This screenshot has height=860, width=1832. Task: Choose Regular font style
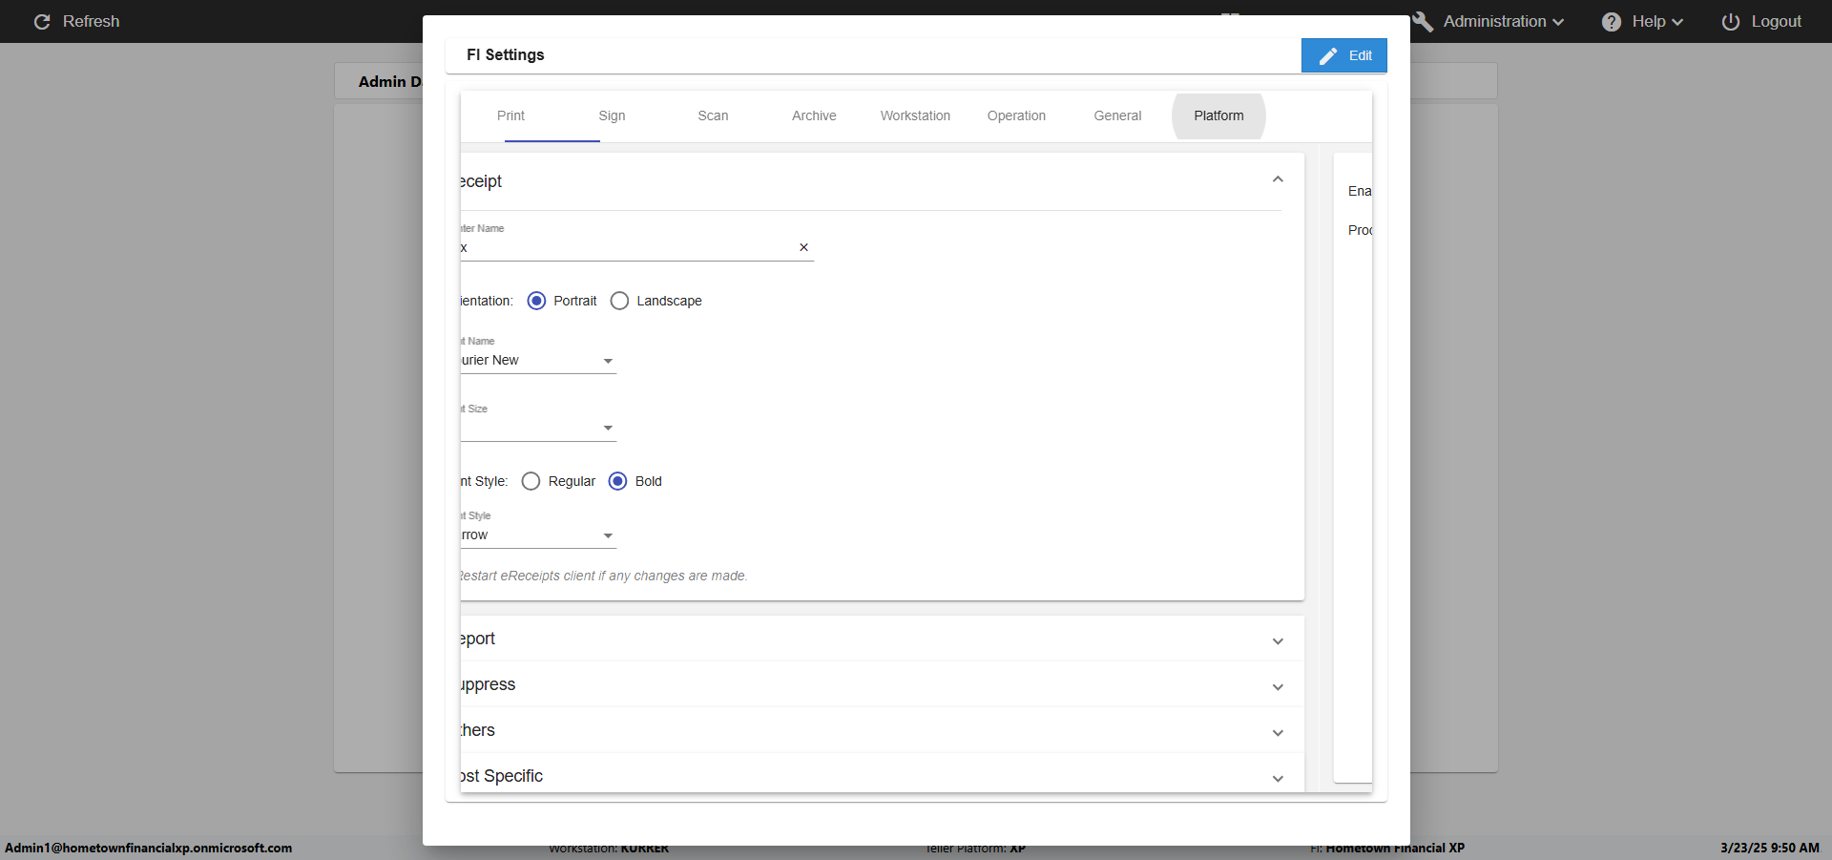[x=531, y=482]
